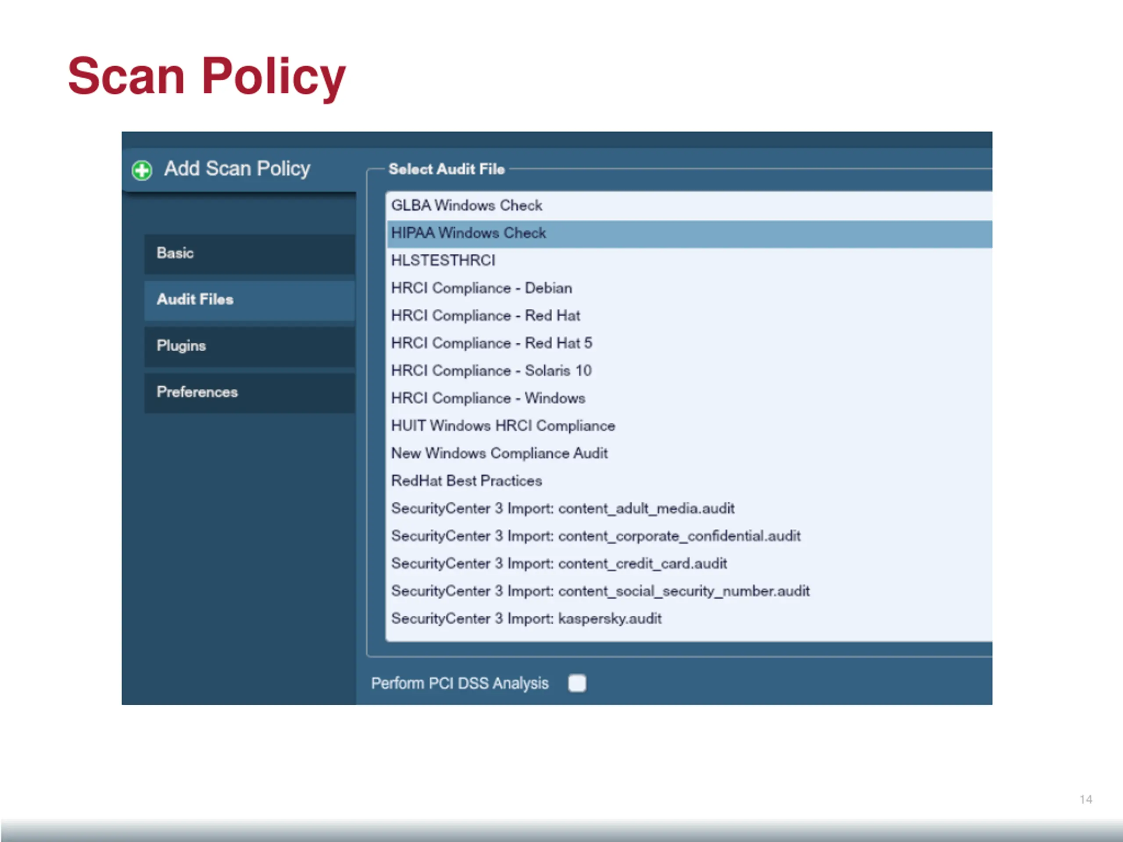Click the Perform PCI DSS Analysis label
The height and width of the screenshot is (842, 1123).
pos(460,684)
